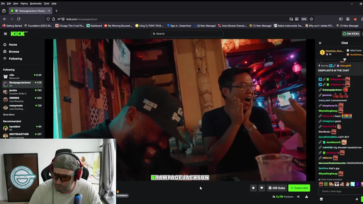Click the stream video player
Image resolution: width=363 pixels, height=204 pixels.
click(180, 110)
